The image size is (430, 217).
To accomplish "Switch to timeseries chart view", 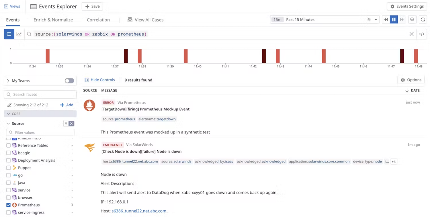I will (19, 34).
